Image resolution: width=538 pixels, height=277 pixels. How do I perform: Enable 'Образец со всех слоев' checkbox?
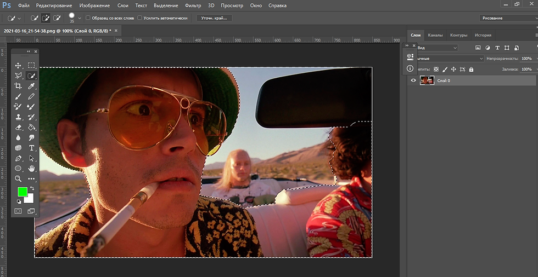pos(88,18)
